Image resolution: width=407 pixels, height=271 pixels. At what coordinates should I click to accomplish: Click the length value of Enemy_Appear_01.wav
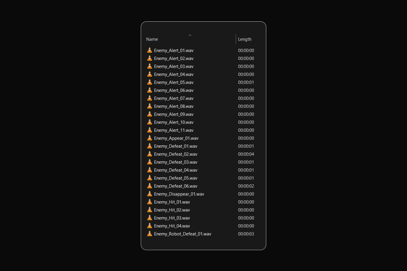pyautogui.click(x=246, y=138)
